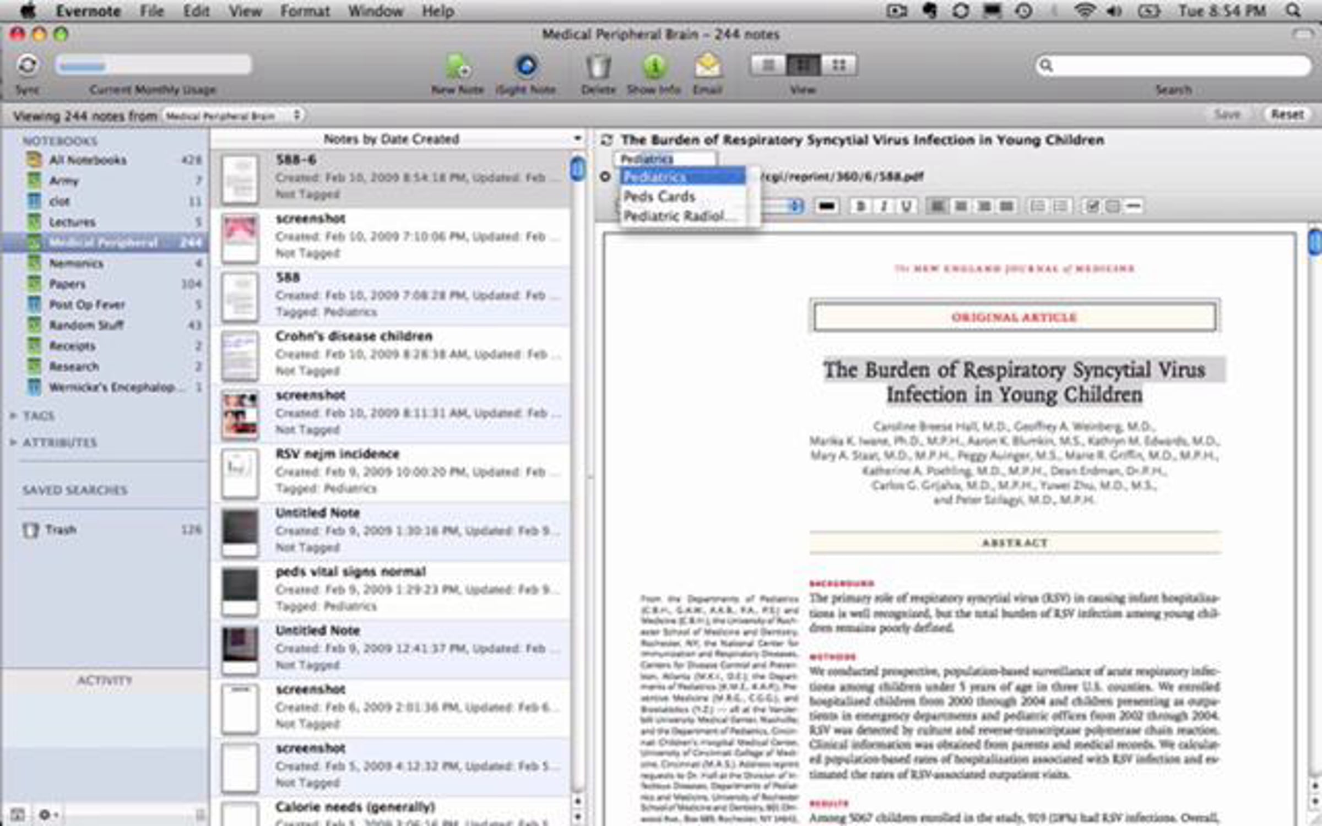This screenshot has height=826, width=1322.
Task: Open the Army notebook
Action: click(105, 181)
